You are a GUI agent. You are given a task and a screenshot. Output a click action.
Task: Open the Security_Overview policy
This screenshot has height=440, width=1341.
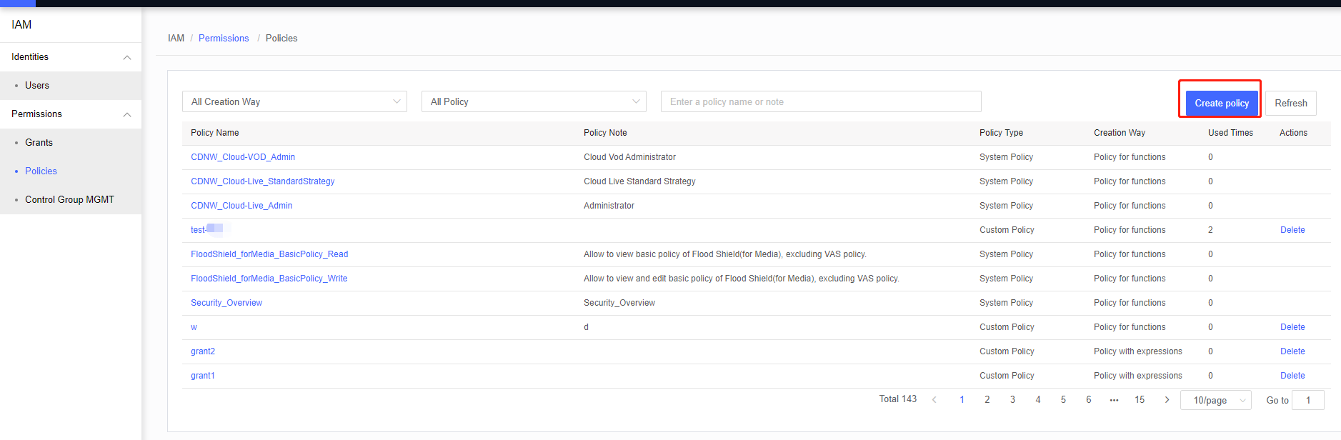pyautogui.click(x=226, y=303)
